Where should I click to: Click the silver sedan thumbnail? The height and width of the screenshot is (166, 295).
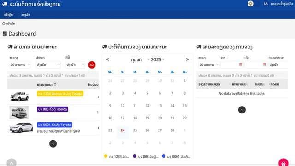(x=21, y=127)
